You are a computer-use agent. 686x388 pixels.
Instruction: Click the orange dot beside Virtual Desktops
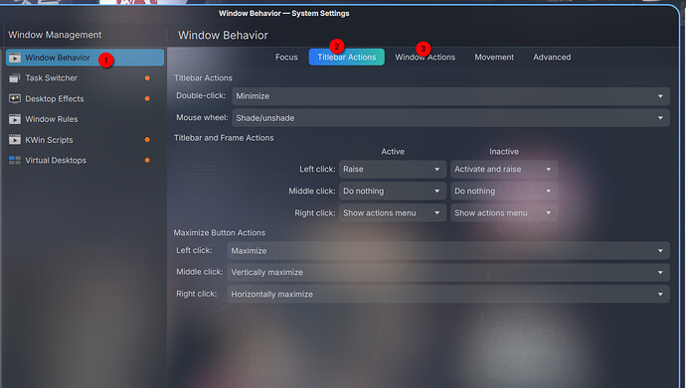(x=147, y=160)
